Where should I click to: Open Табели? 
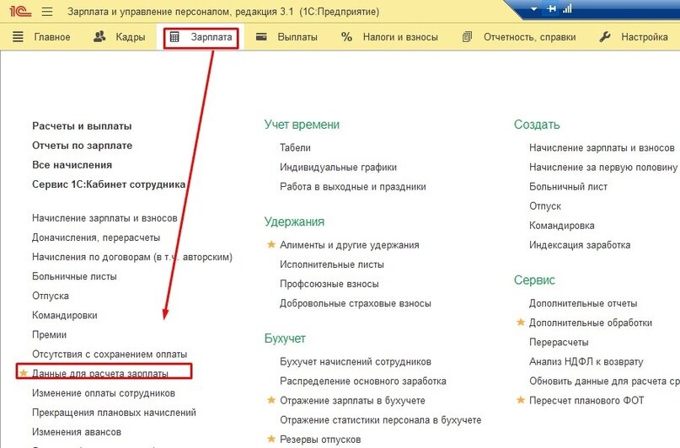(295, 147)
